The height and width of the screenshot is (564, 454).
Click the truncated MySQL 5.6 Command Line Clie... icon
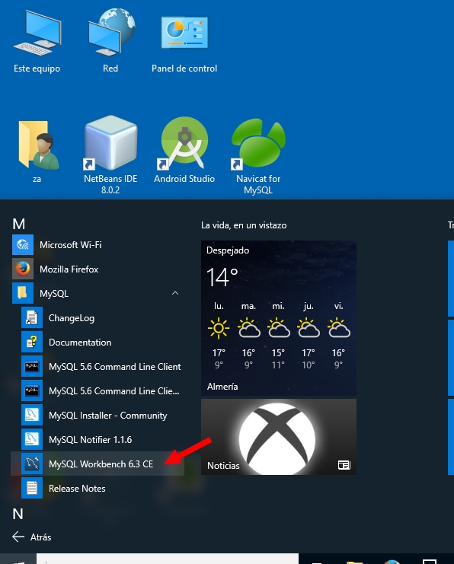[32, 391]
